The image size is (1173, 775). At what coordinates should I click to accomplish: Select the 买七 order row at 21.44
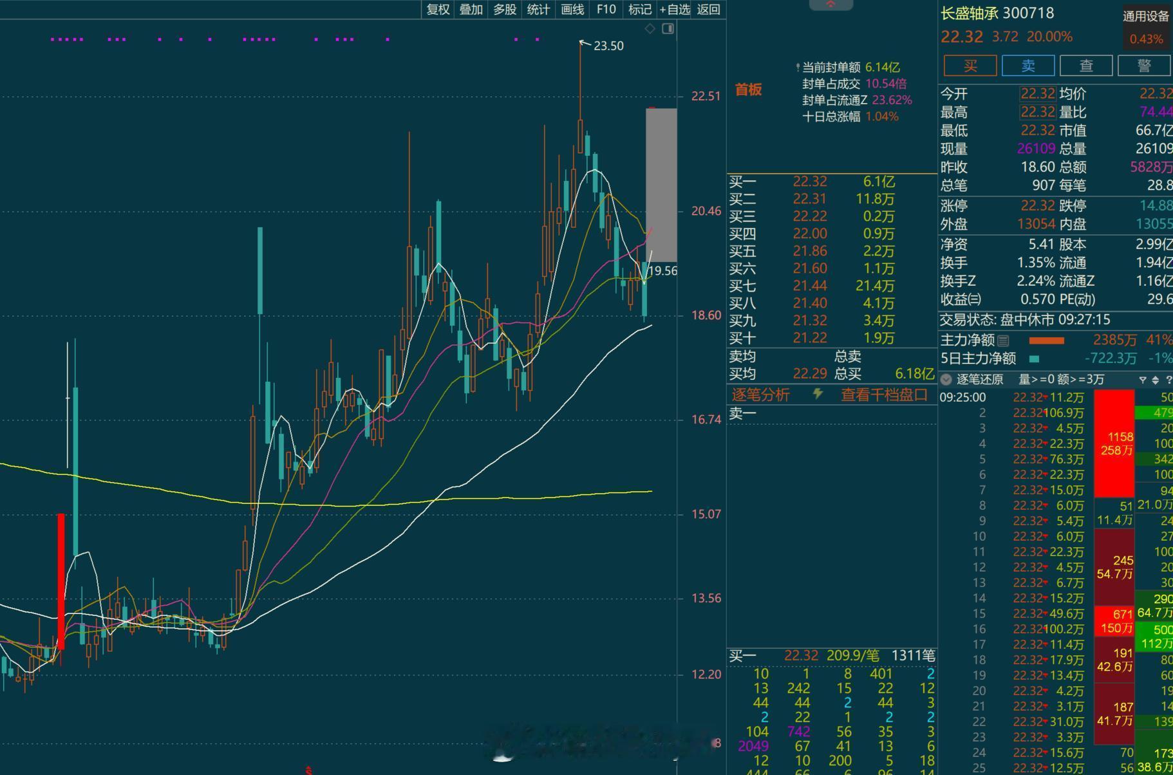(831, 286)
